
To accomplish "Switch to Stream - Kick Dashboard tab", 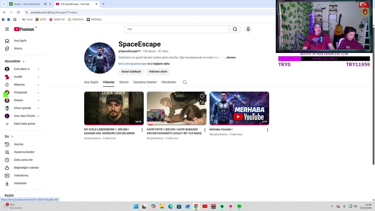I will point(26,4).
